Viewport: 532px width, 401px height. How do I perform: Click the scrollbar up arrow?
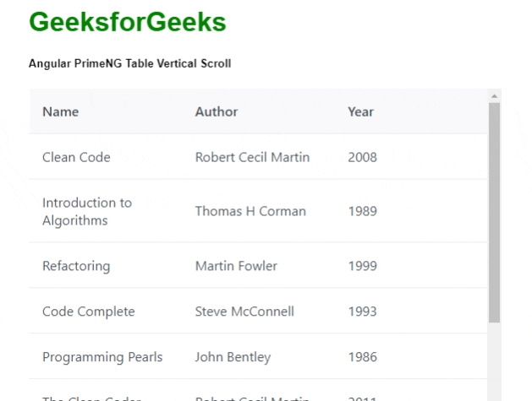click(494, 95)
